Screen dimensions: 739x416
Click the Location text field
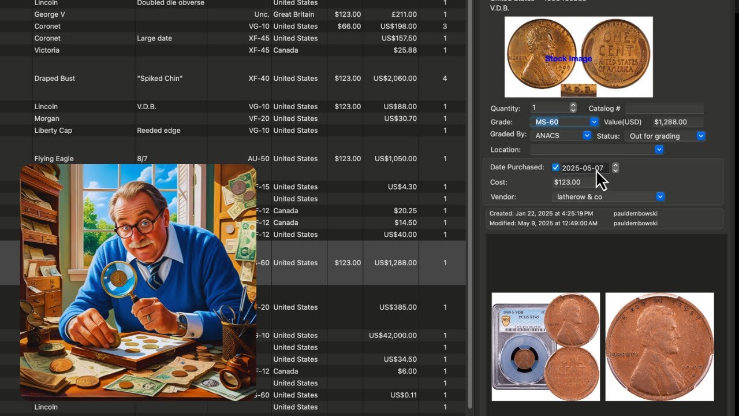pyautogui.click(x=592, y=150)
